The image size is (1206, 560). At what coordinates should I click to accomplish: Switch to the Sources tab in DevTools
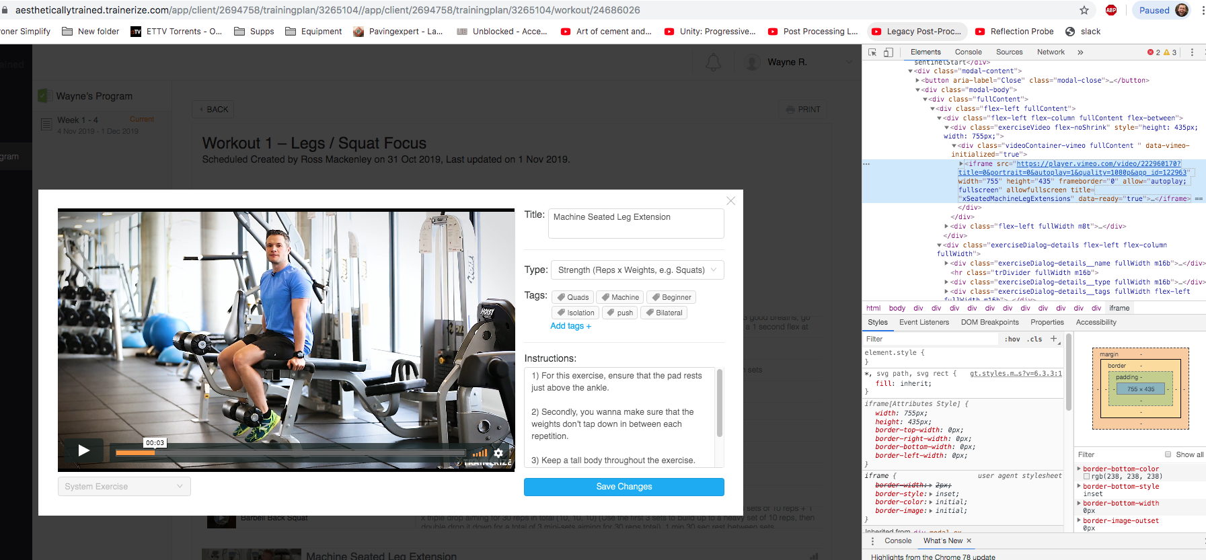click(x=1009, y=52)
